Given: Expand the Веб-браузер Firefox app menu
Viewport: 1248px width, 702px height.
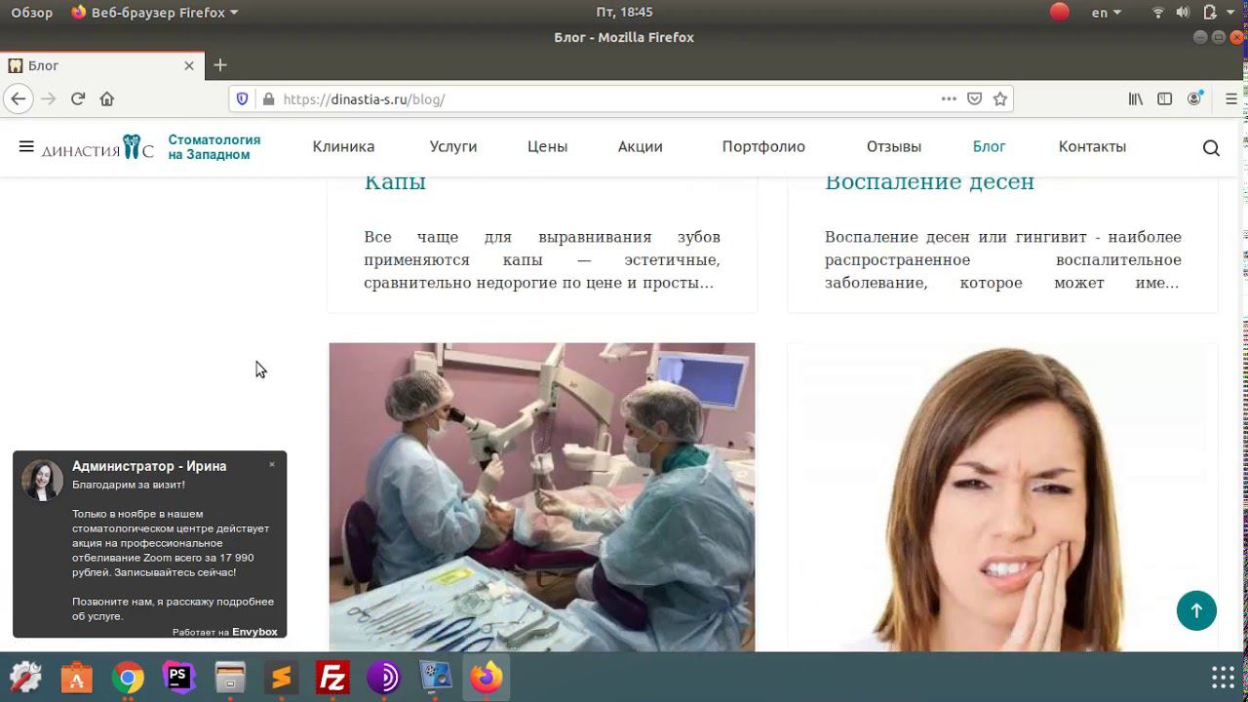Looking at the screenshot, I should coord(155,12).
